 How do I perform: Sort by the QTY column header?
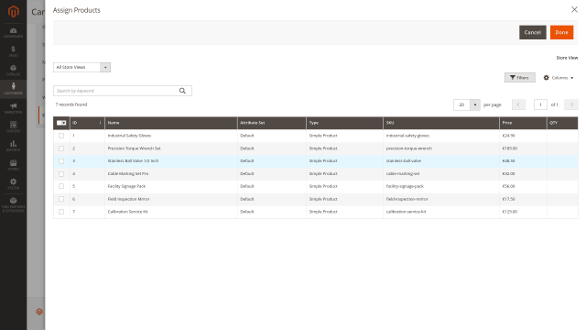pyautogui.click(x=562, y=123)
